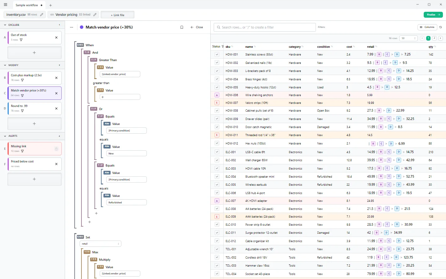Collapse the ALERTS section
The height and width of the screenshot is (279, 446).
tap(5, 136)
